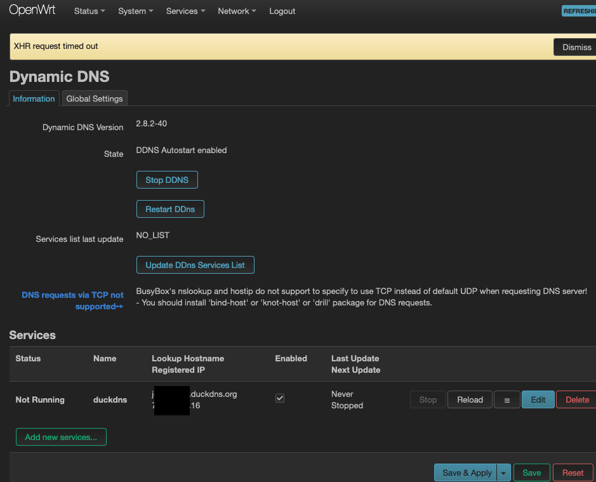Expand the System menu
Viewport: 596px width, 482px height.
tap(135, 11)
